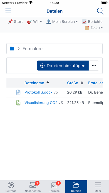Viewport: 109px width, 193px height.
Task: Click the Dateien hinzufügen button
Action: (63, 66)
